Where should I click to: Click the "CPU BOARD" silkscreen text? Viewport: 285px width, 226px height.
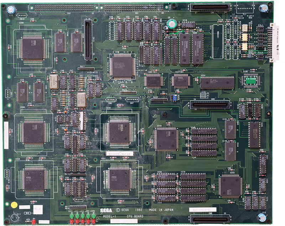click(x=135, y=216)
